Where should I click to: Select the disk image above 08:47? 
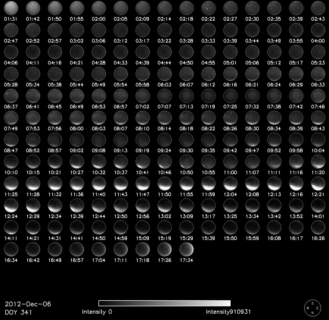11,139
